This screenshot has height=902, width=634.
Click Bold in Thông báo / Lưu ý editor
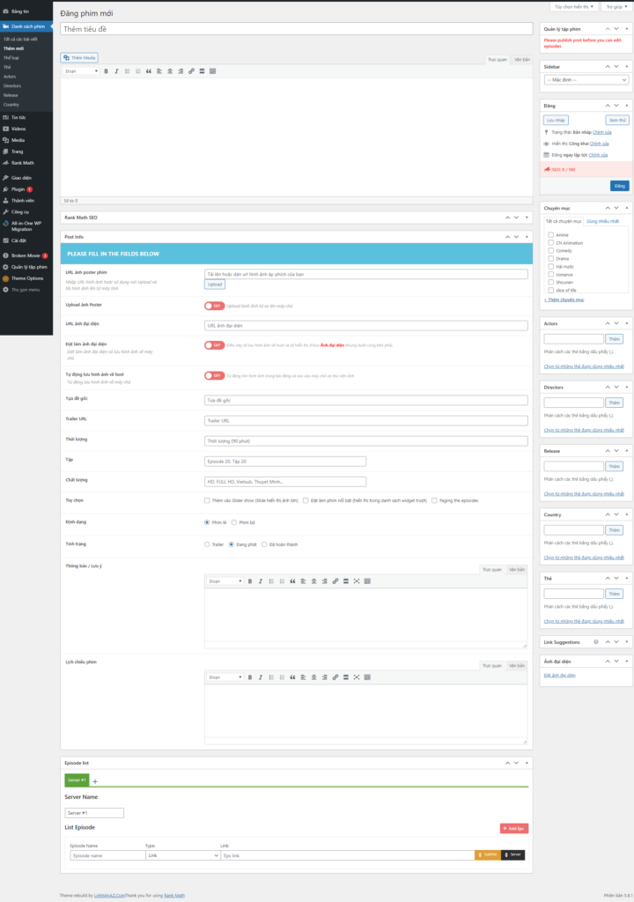pos(250,581)
